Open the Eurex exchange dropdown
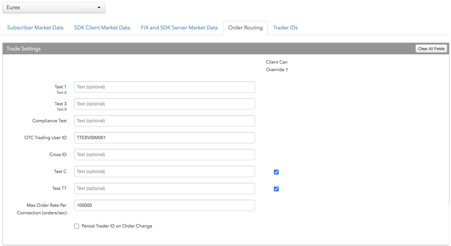Image resolution: width=451 pixels, height=246 pixels. coord(54,8)
